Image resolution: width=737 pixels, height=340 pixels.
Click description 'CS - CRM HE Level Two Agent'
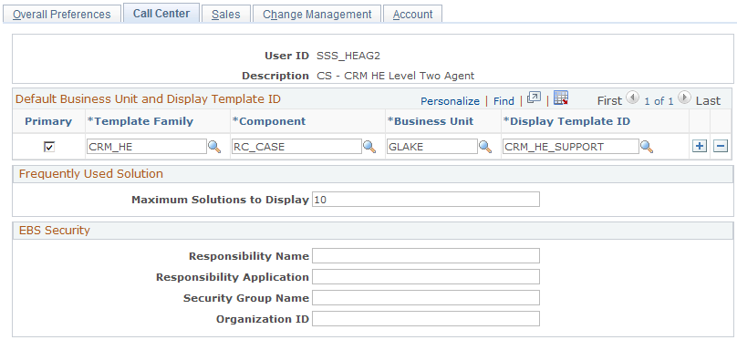396,76
